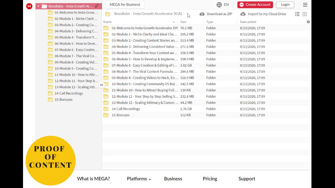Click Import to my Cloud Drive

[x=267, y=14]
